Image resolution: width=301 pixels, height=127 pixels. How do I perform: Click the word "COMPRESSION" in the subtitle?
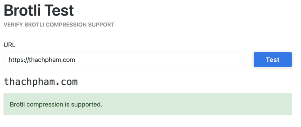(68, 25)
